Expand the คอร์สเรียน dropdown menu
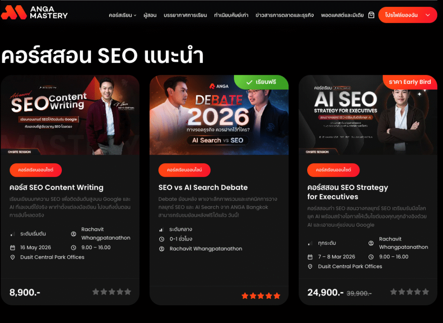This screenshot has width=443, height=323. [122, 15]
